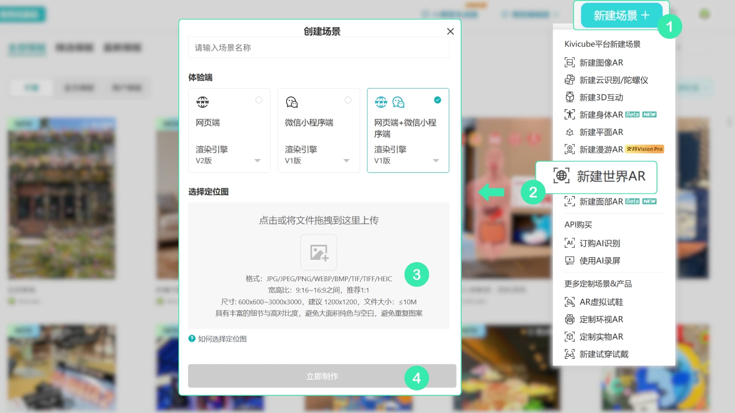Image resolution: width=735 pixels, height=413 pixels.
Task: Click the teal WeChat icon in combined card
Action: tap(399, 102)
